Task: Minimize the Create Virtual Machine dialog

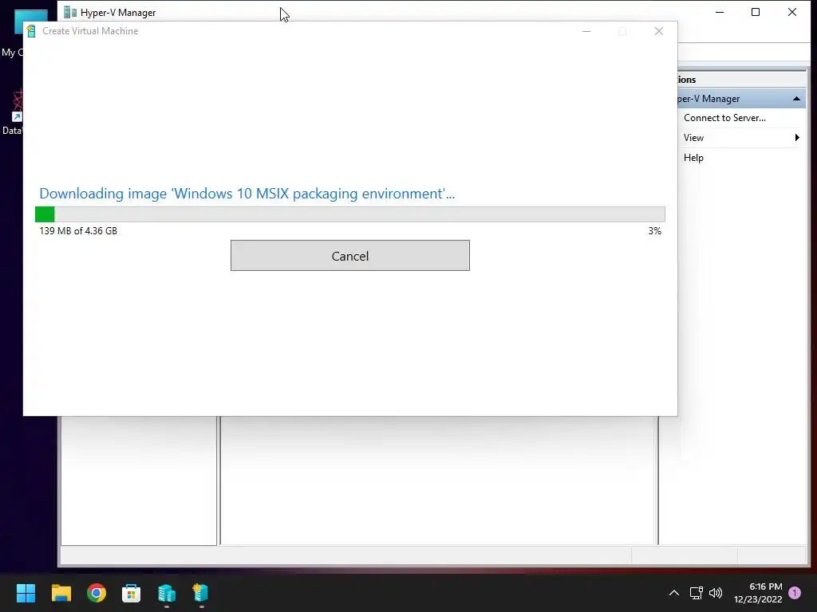Action: [586, 31]
